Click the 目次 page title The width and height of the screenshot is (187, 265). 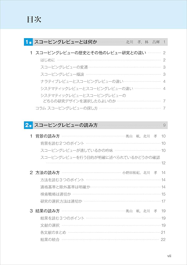(x=34, y=20)
